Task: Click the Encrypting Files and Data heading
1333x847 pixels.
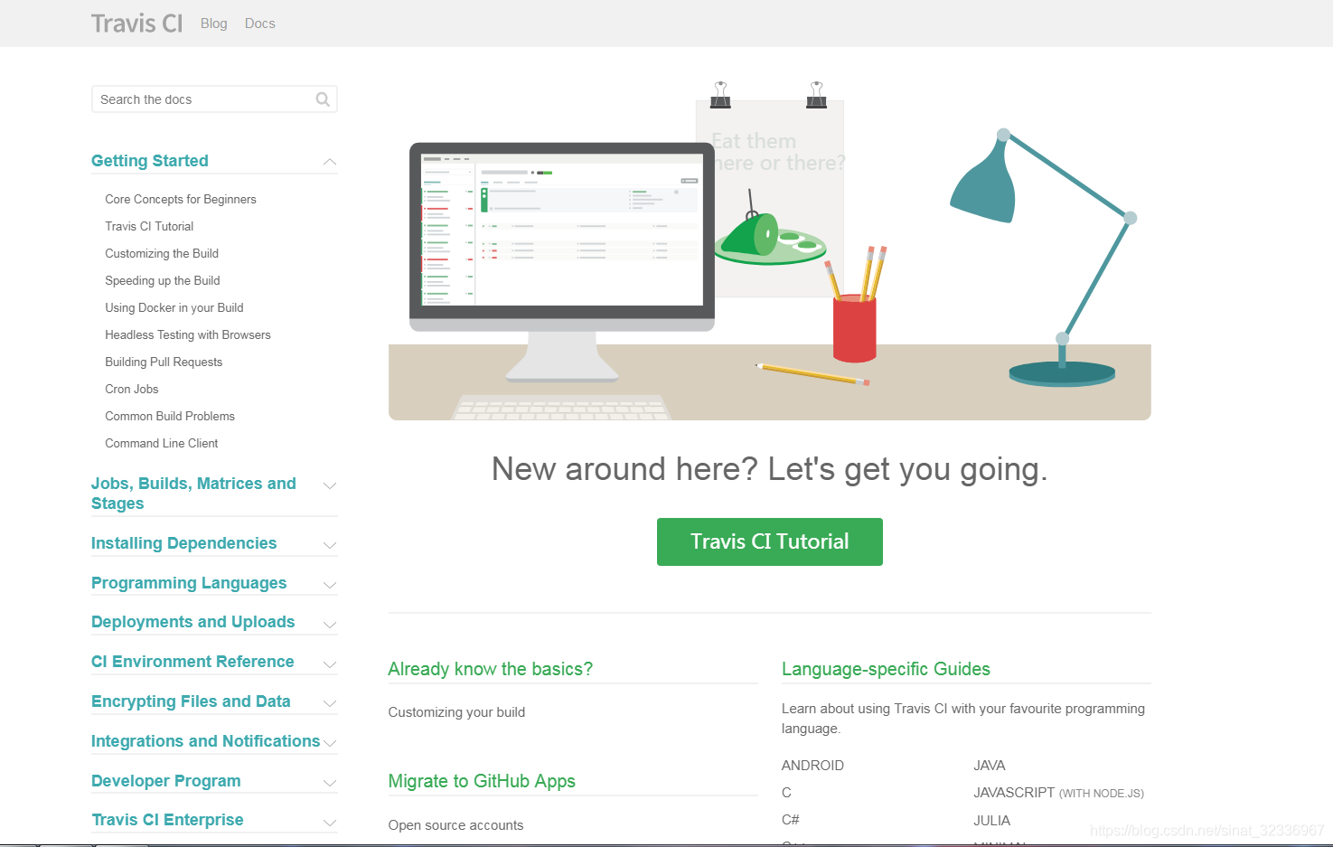Action: pos(191,701)
